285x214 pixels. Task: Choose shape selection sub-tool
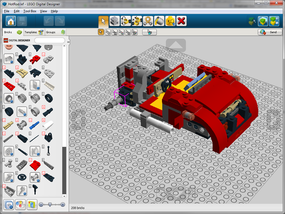point(128,32)
